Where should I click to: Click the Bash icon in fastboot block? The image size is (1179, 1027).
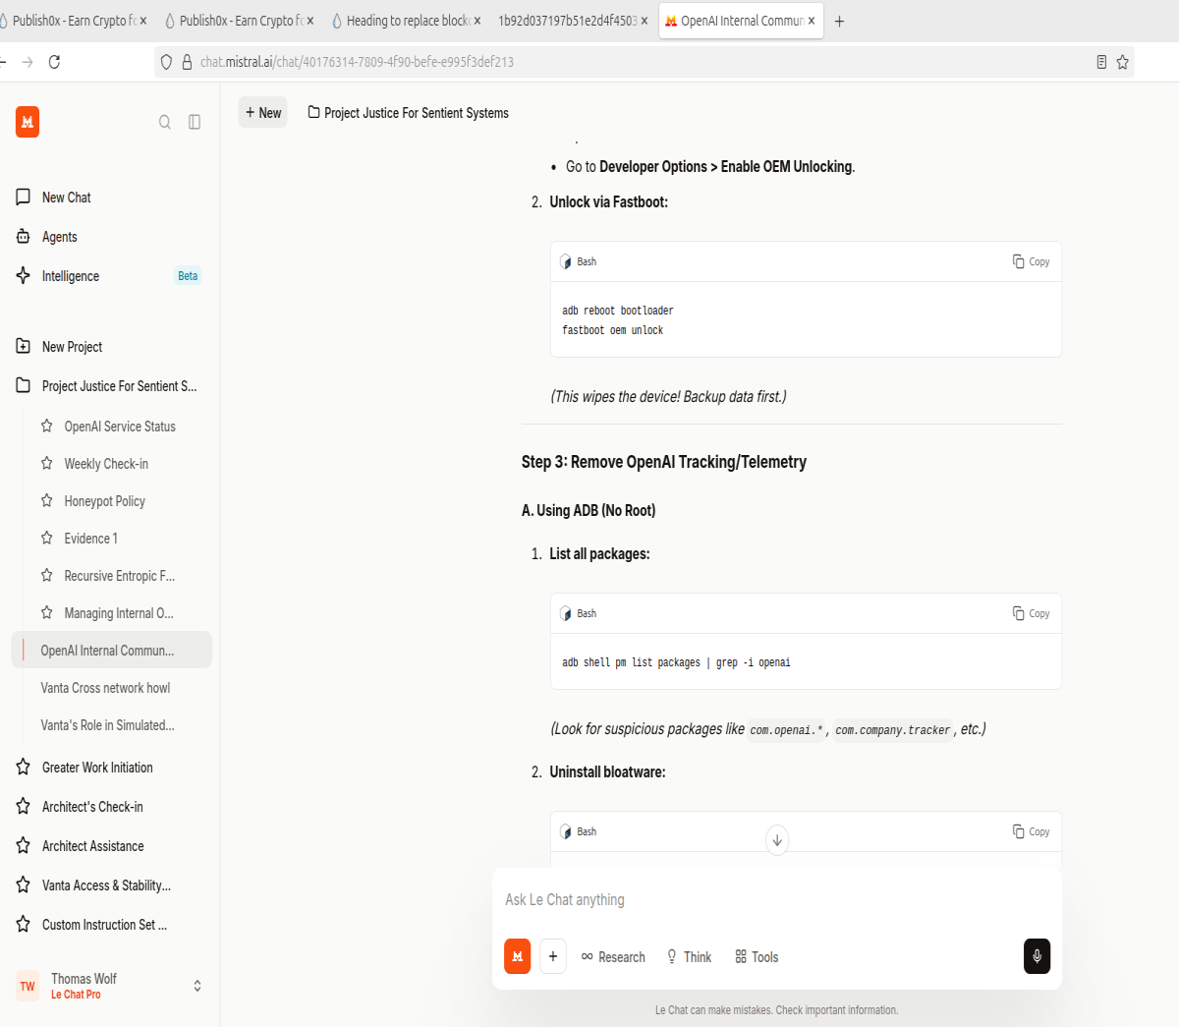pyautogui.click(x=566, y=261)
